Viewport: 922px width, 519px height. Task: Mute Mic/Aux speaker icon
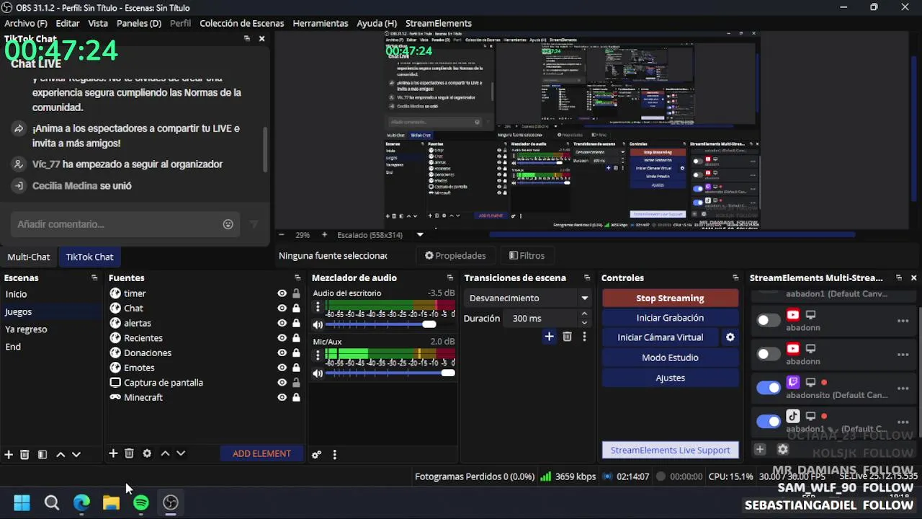(x=318, y=373)
